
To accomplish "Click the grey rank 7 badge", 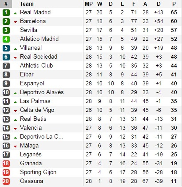I will (x=6, y=66).
